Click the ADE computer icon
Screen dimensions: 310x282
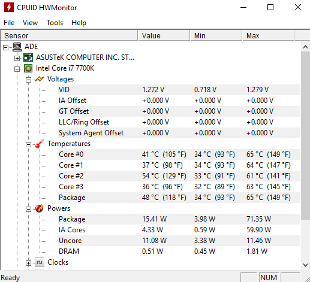pyautogui.click(x=17, y=47)
